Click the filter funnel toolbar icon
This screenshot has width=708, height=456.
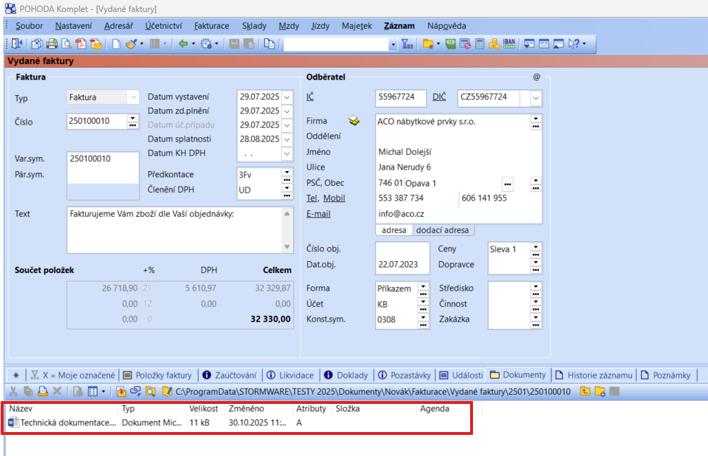407,44
